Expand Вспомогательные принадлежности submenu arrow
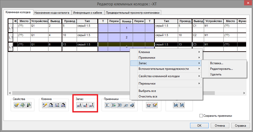Screen dimensions: 253x132 point(199,69)
